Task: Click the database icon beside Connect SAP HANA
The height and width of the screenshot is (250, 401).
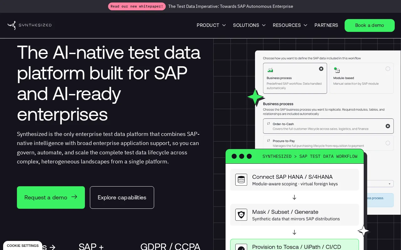Action: click(x=241, y=180)
